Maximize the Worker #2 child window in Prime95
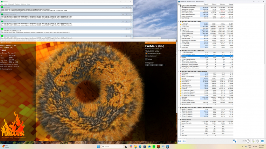 [x=127, y=22]
